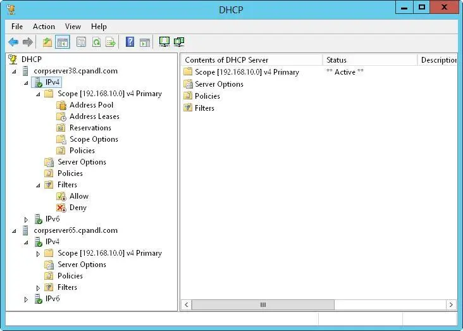Select Address Leases in the tree
Screen dimensions: 463x331
coord(94,116)
